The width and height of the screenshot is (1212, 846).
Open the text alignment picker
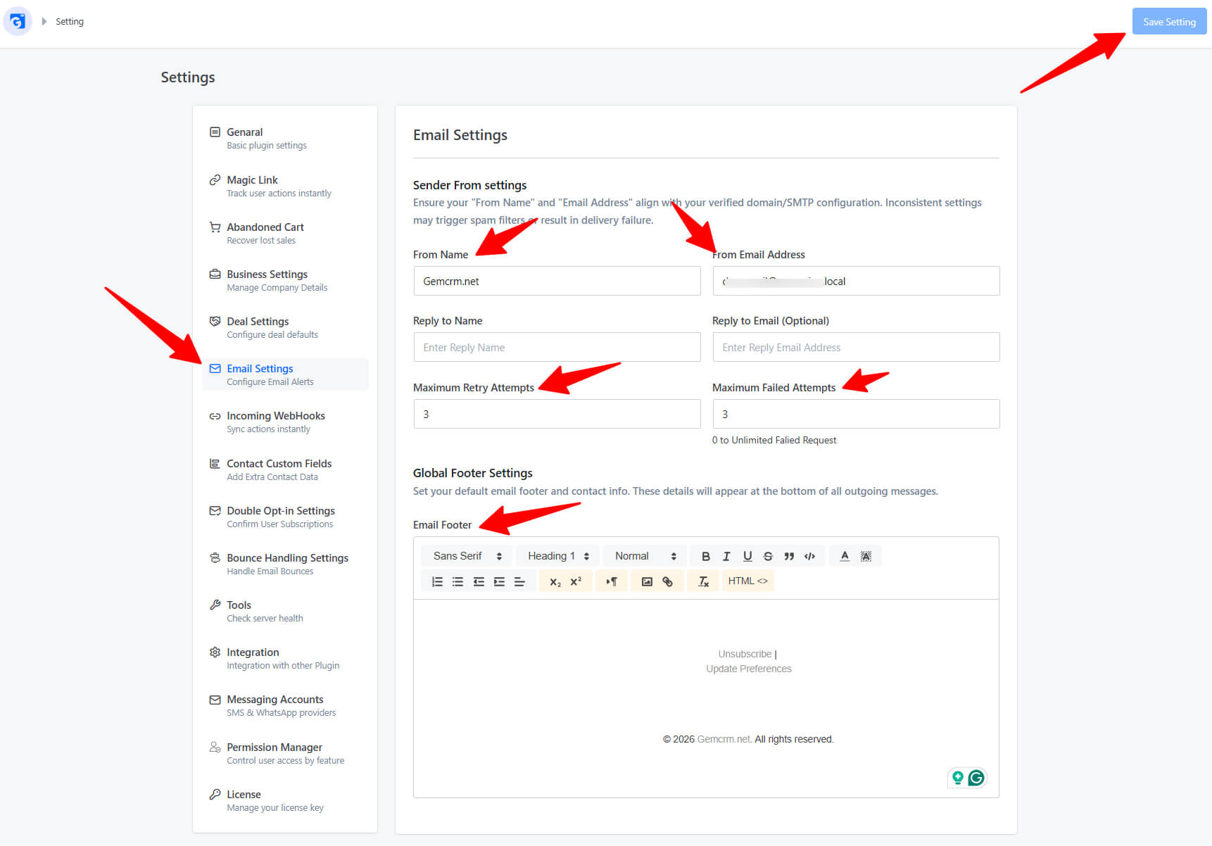[x=520, y=581]
